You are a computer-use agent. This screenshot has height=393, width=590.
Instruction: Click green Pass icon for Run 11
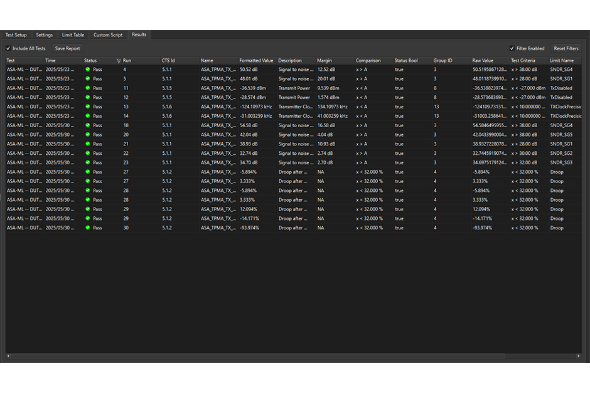pos(88,88)
